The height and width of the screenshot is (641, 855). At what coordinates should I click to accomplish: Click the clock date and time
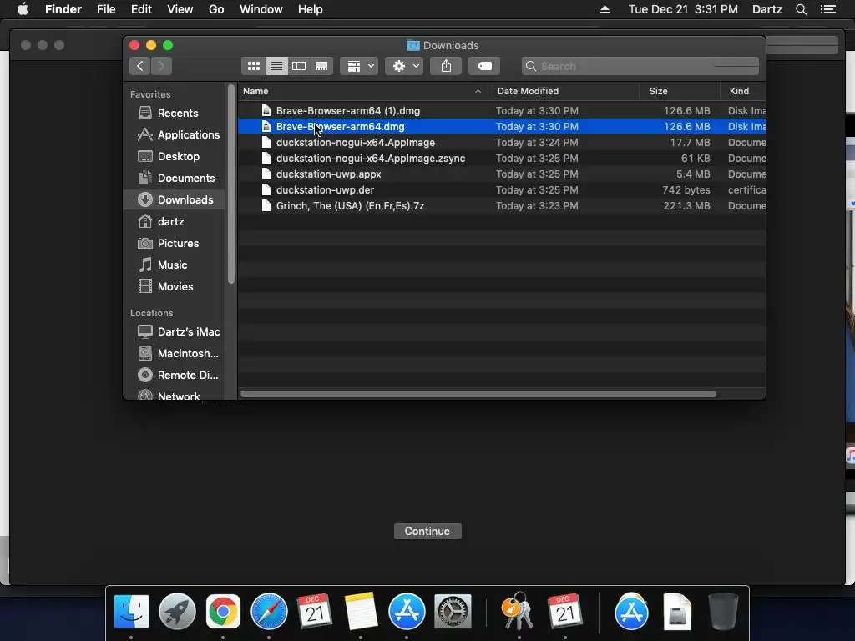click(x=683, y=9)
